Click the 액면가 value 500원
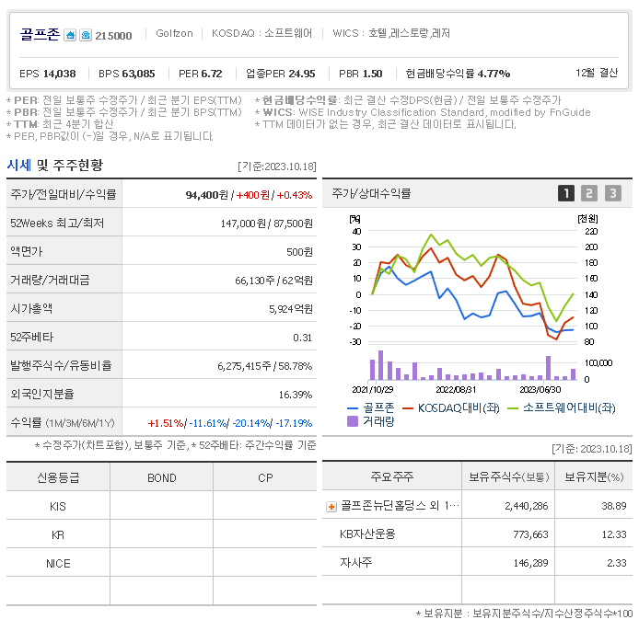This screenshot has width=639, height=631. point(299,252)
